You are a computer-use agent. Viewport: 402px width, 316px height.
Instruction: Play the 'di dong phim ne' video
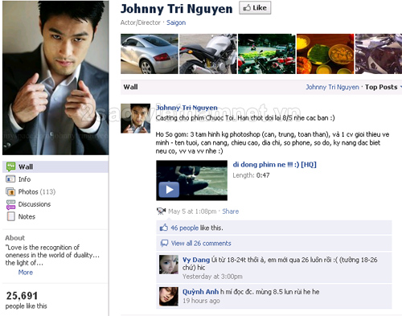[x=169, y=190]
